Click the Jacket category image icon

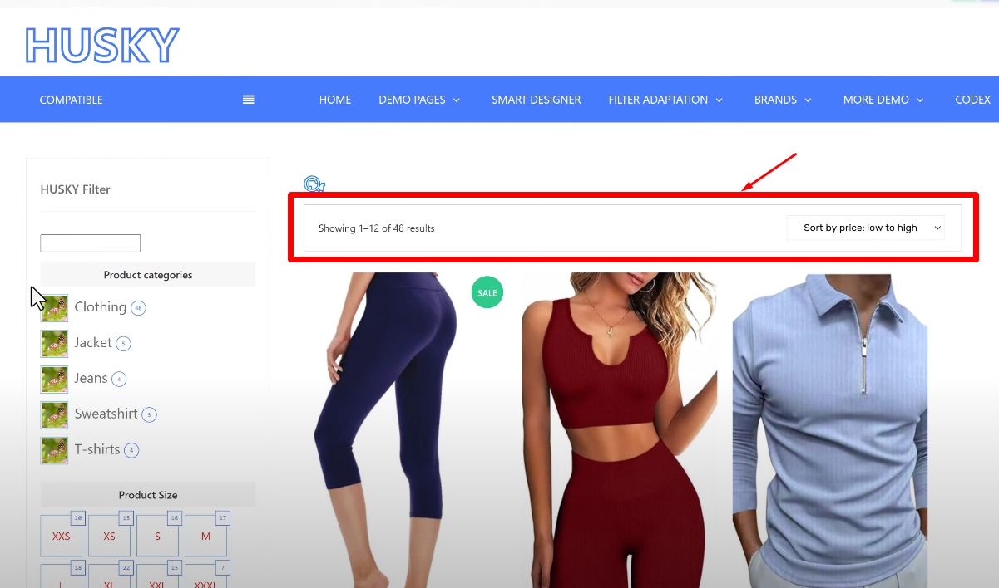(x=54, y=344)
